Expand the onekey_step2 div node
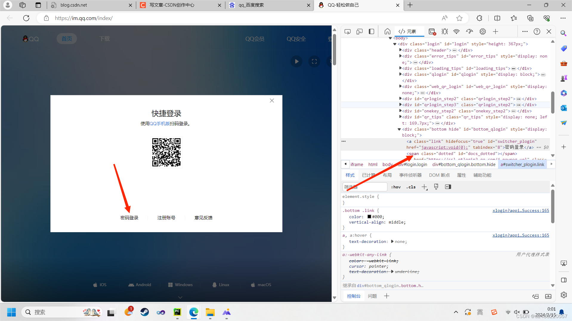The height and width of the screenshot is (321, 572). click(x=401, y=111)
